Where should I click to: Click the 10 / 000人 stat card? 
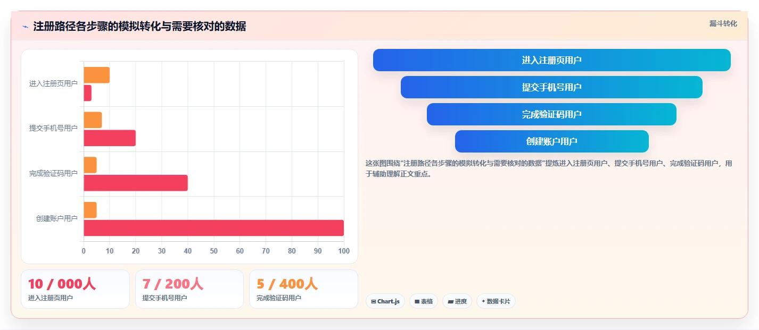(x=75, y=289)
